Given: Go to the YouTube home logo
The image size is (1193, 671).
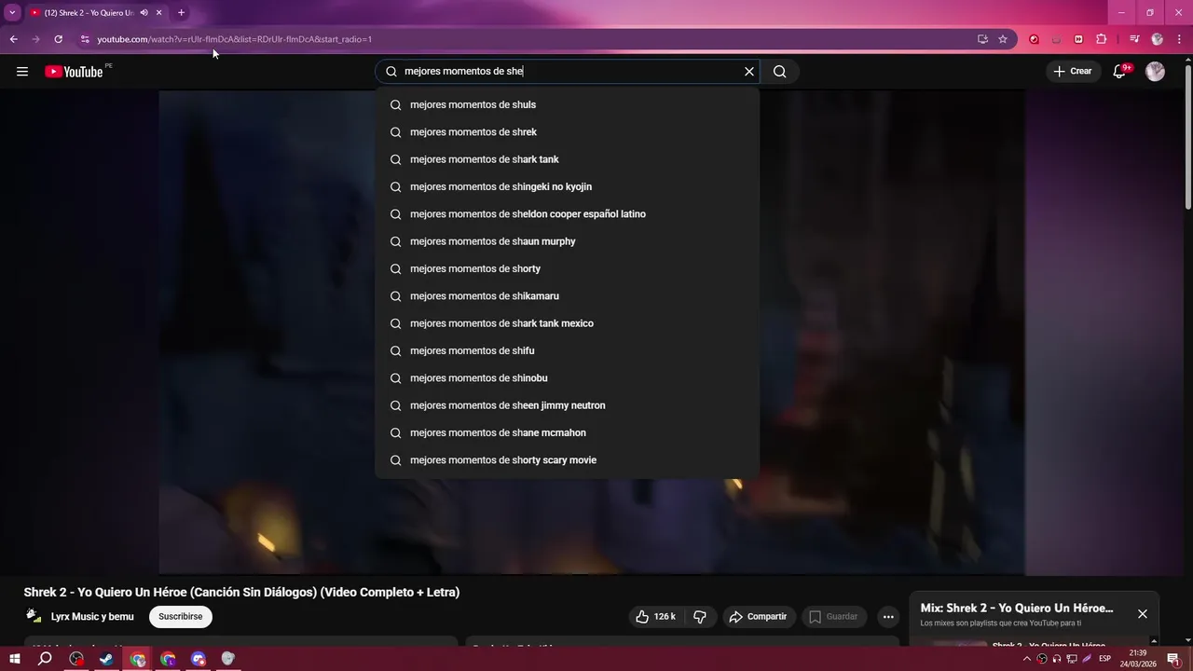Looking at the screenshot, I should pos(74,72).
